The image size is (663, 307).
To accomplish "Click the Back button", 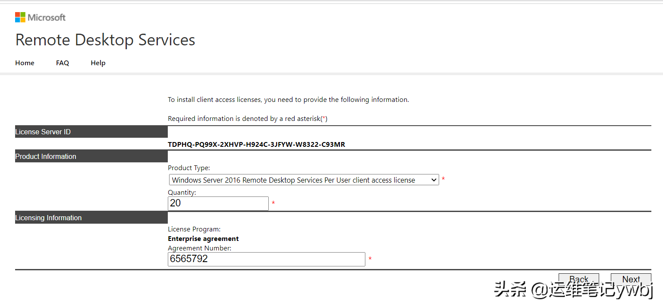I will click(x=578, y=279).
